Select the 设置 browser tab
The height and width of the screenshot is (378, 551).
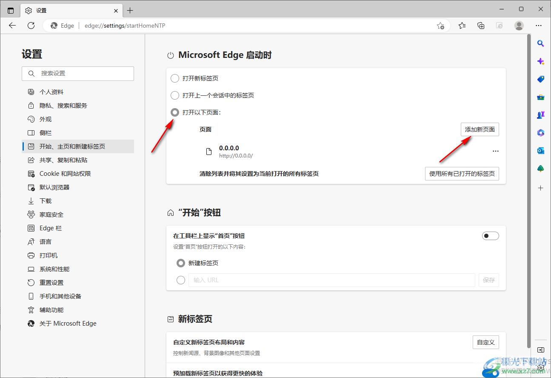pyautogui.click(x=72, y=10)
